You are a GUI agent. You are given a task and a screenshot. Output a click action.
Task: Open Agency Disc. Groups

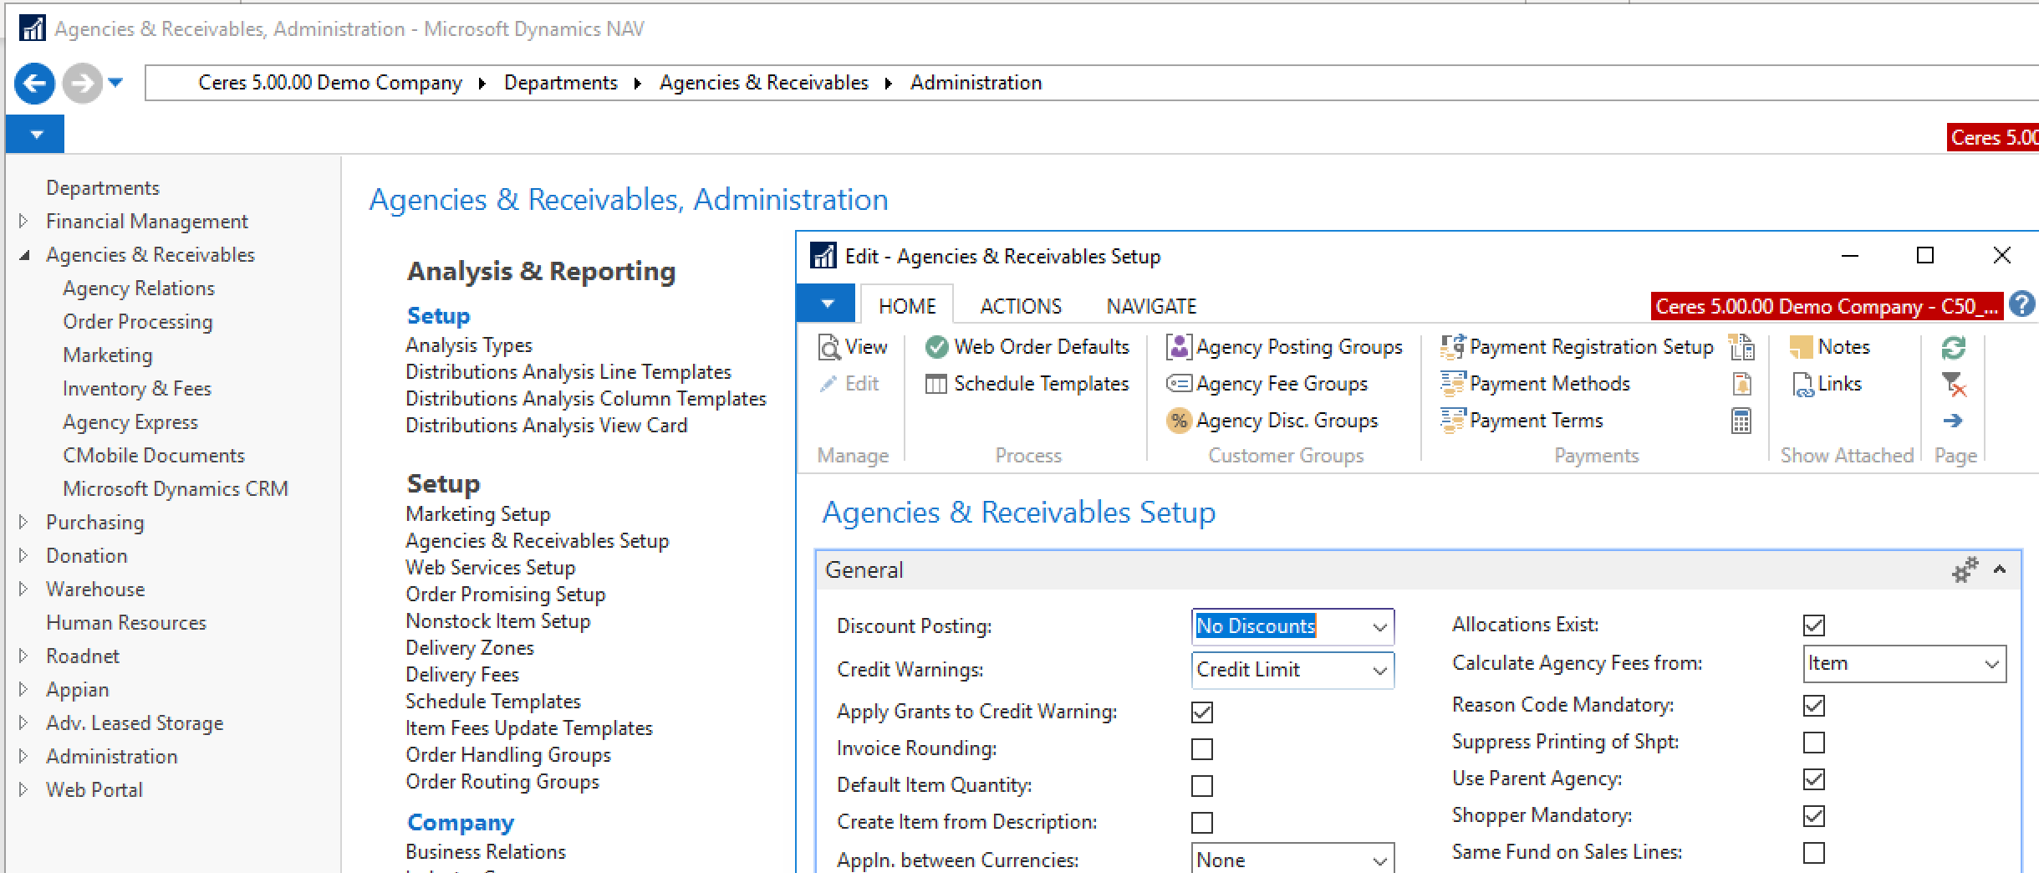(1272, 421)
